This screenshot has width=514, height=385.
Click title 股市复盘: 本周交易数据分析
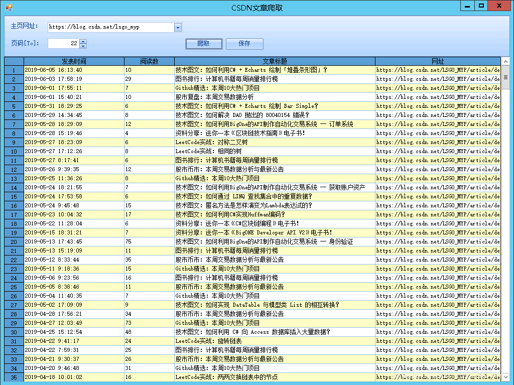275,97
